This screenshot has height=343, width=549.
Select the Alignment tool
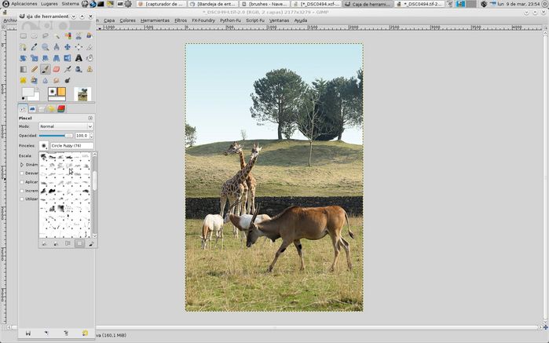click(x=79, y=47)
